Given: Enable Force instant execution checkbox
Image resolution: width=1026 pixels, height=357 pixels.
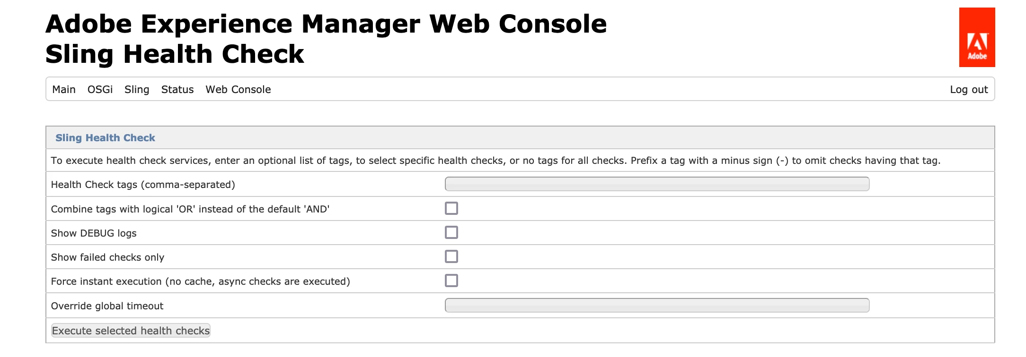Looking at the screenshot, I should click(x=451, y=280).
